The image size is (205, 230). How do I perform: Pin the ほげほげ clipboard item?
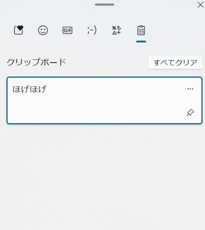pos(190,112)
